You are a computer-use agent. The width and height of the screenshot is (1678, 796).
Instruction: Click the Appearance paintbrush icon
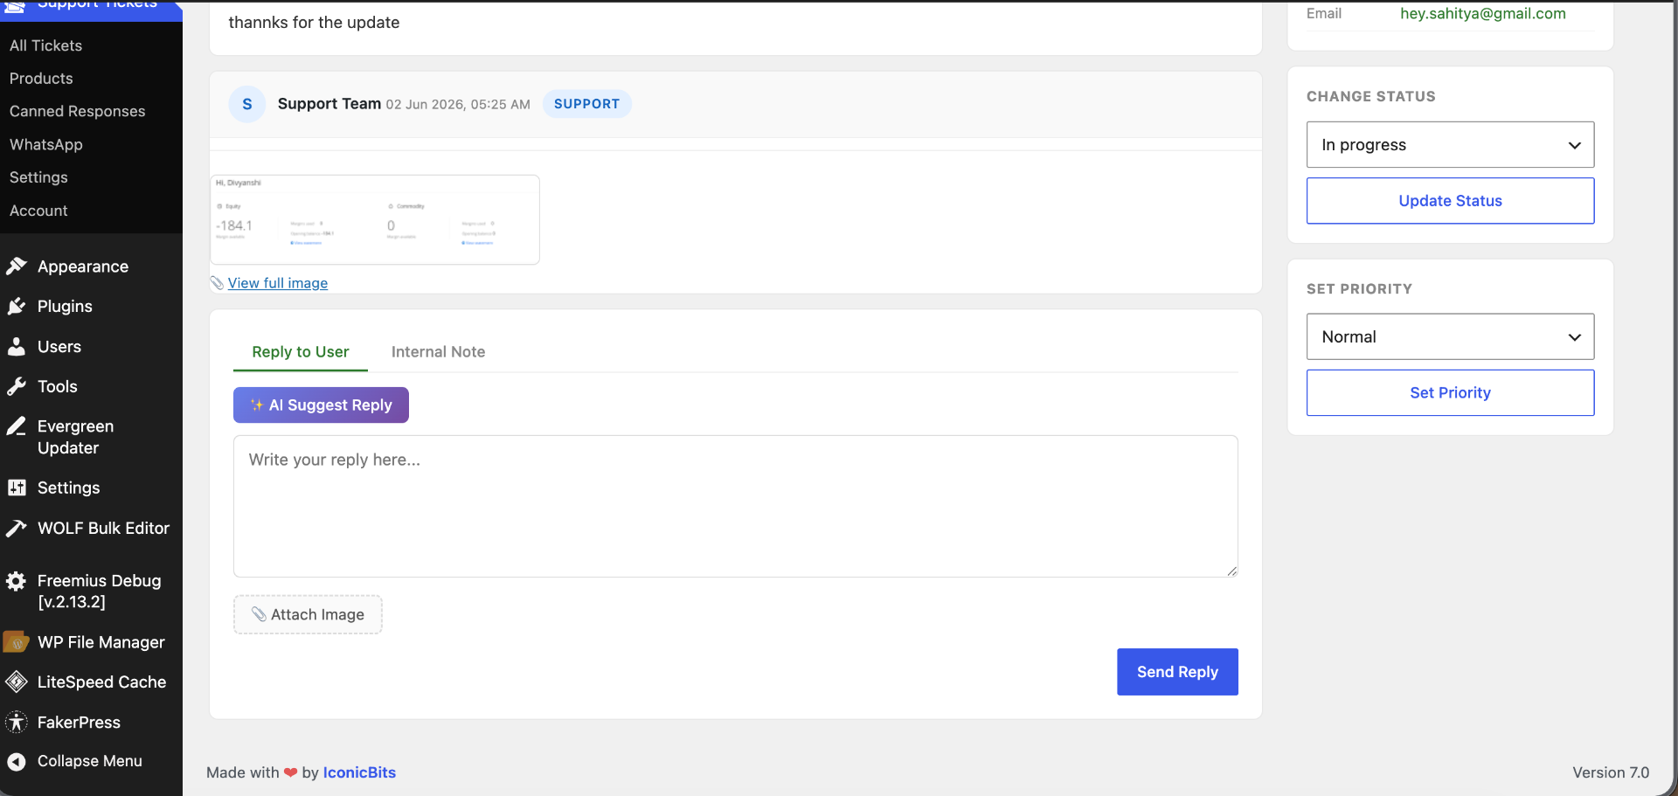[x=17, y=266]
